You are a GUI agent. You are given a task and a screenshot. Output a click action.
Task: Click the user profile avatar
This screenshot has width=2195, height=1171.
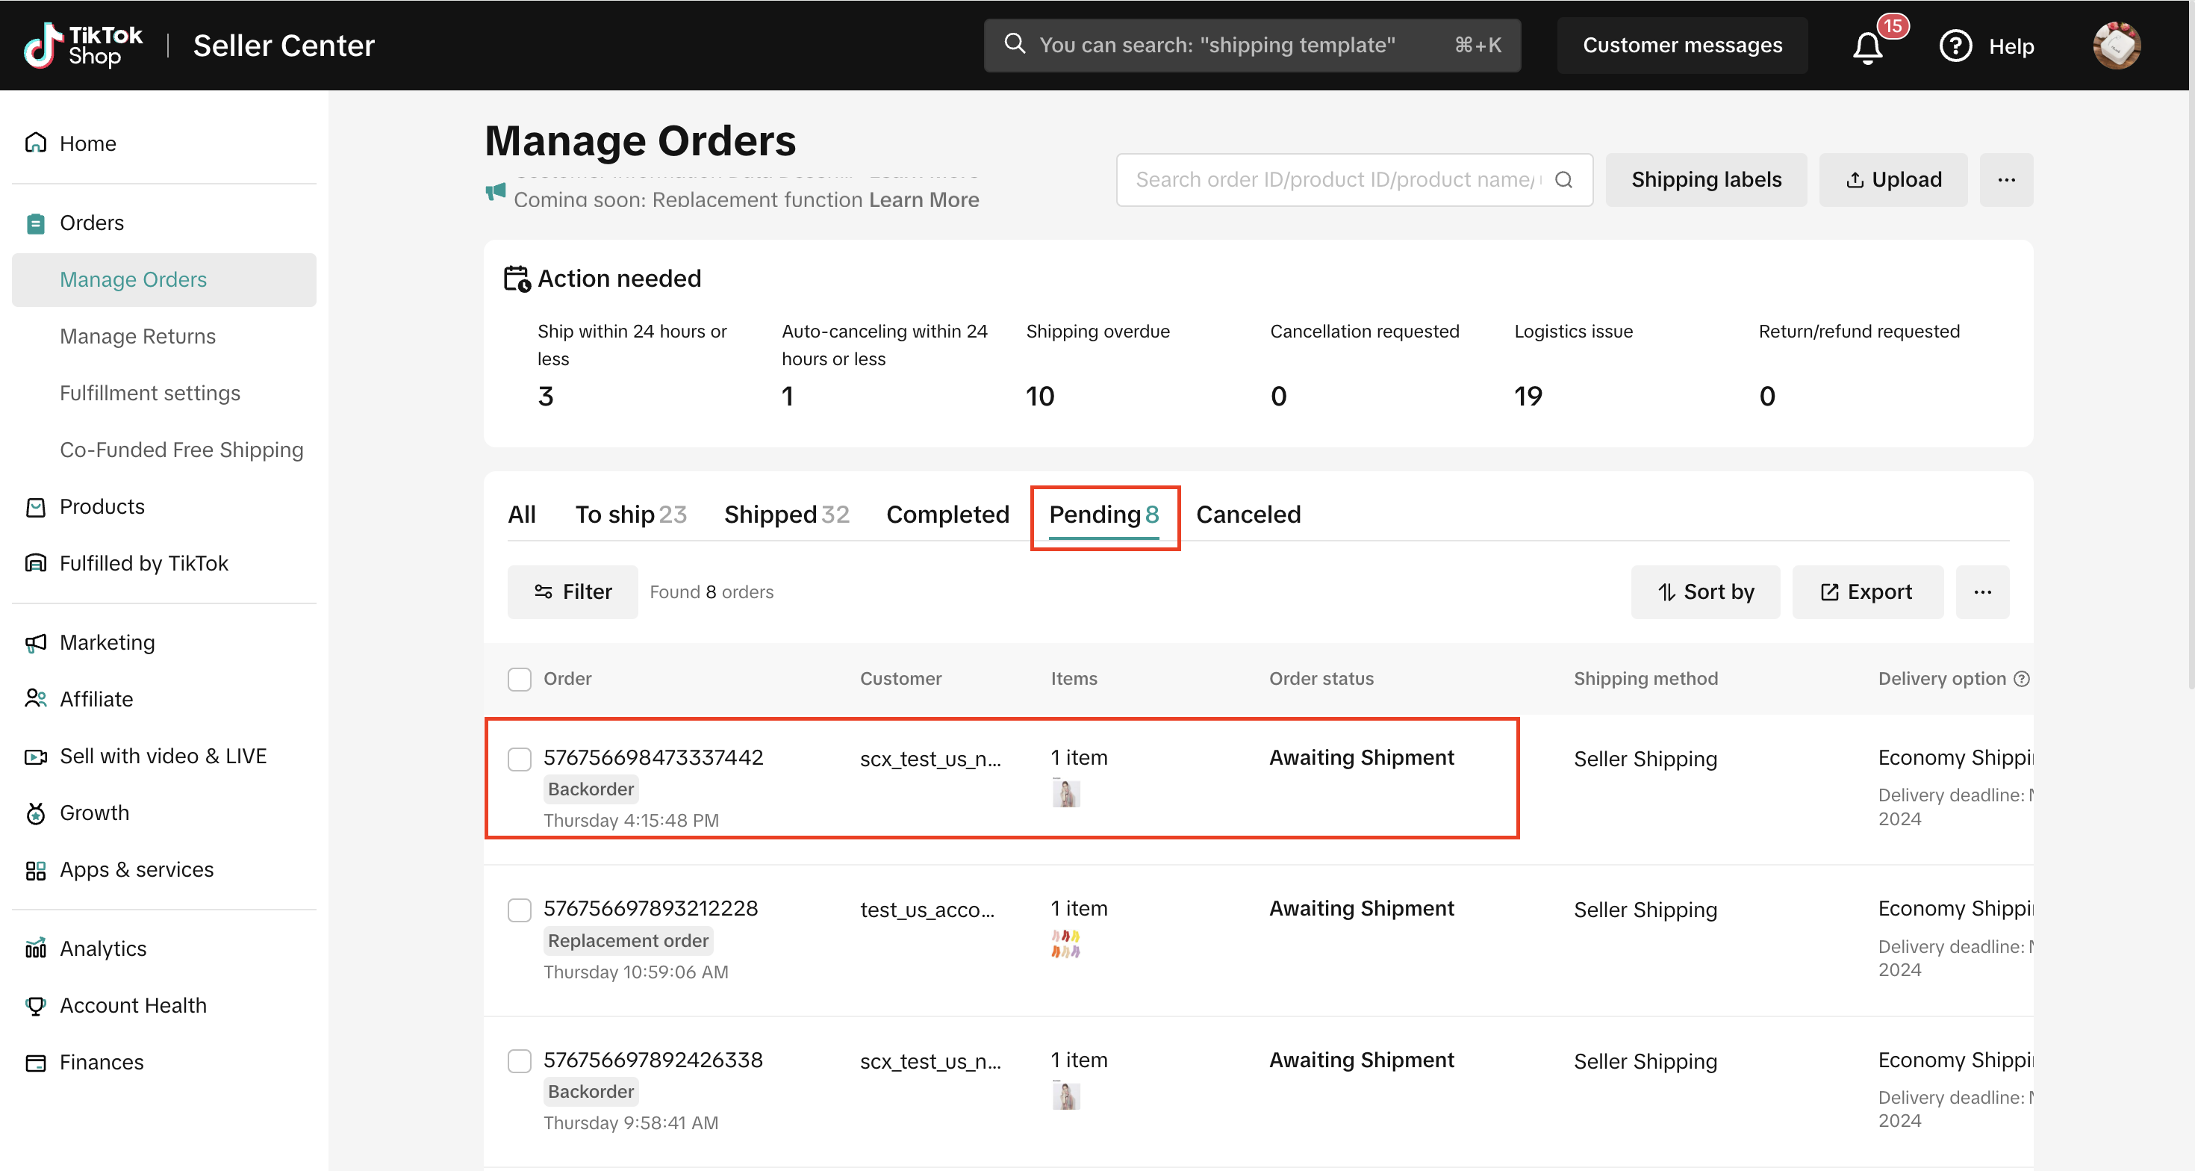[x=2116, y=45]
